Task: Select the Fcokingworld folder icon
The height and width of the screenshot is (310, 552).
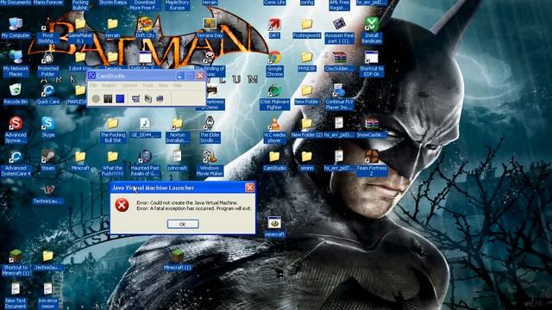Action: [x=307, y=28]
